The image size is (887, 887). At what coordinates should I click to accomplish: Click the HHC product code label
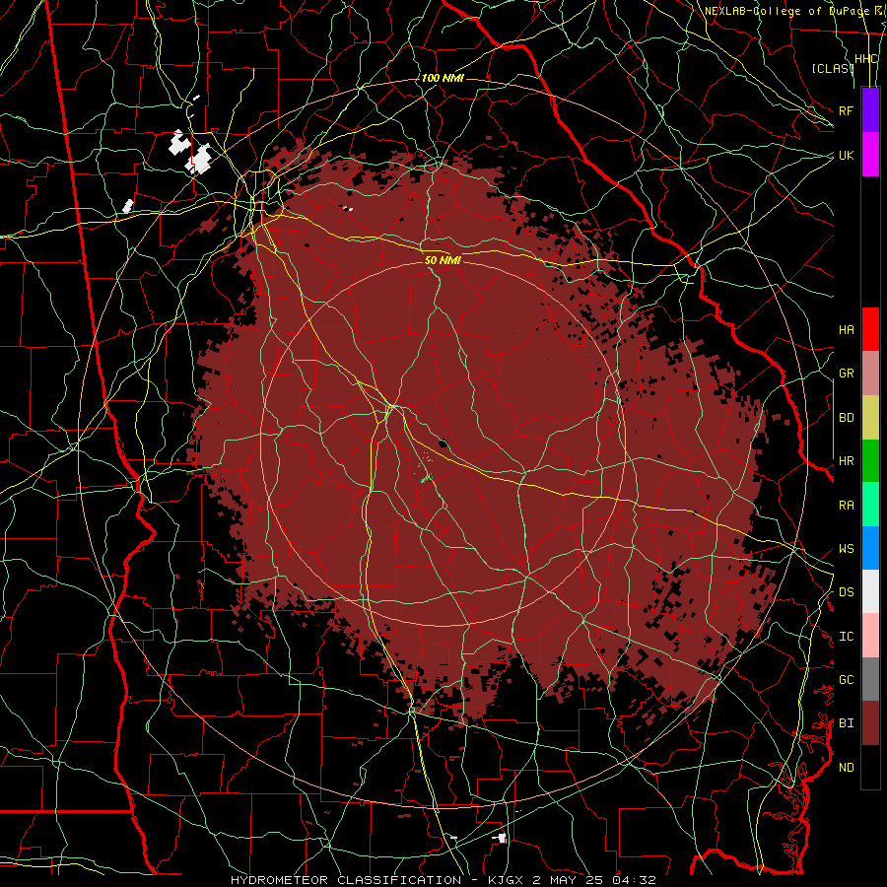point(865,59)
